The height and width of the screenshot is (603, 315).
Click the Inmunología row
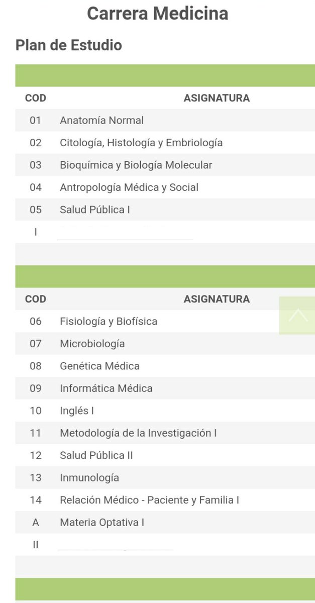point(165,477)
